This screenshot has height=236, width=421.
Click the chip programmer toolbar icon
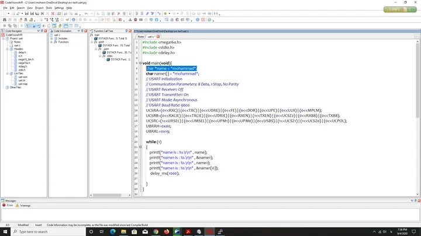click(x=141, y=20)
